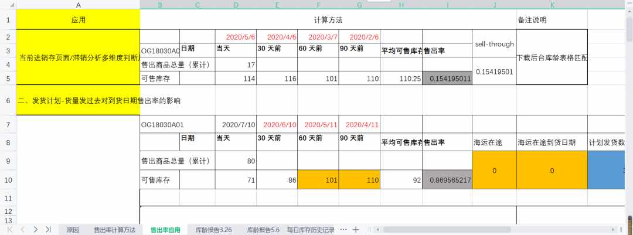Click the date cell 2020/4/6
This screenshot has width=633, height=235.
tap(277, 36)
